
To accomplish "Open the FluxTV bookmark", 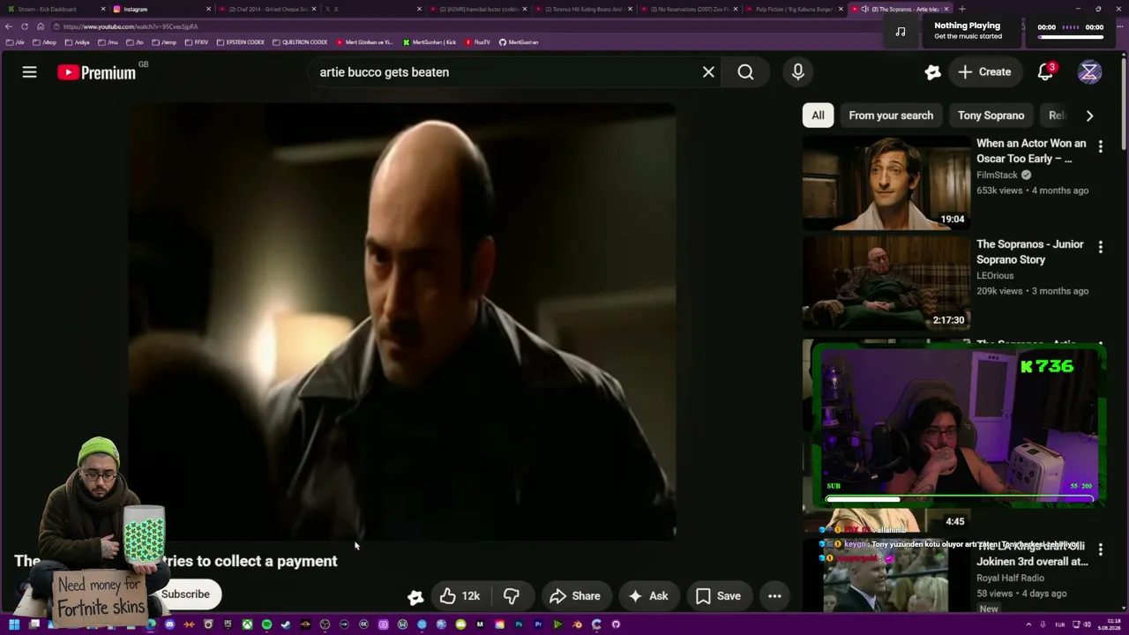I will click(x=477, y=42).
